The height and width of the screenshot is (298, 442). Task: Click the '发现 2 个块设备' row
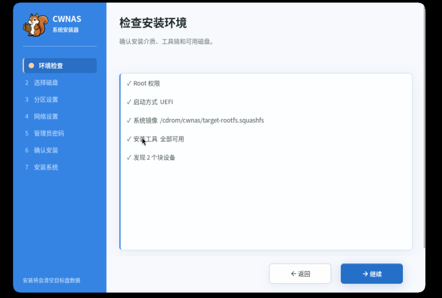pos(151,158)
